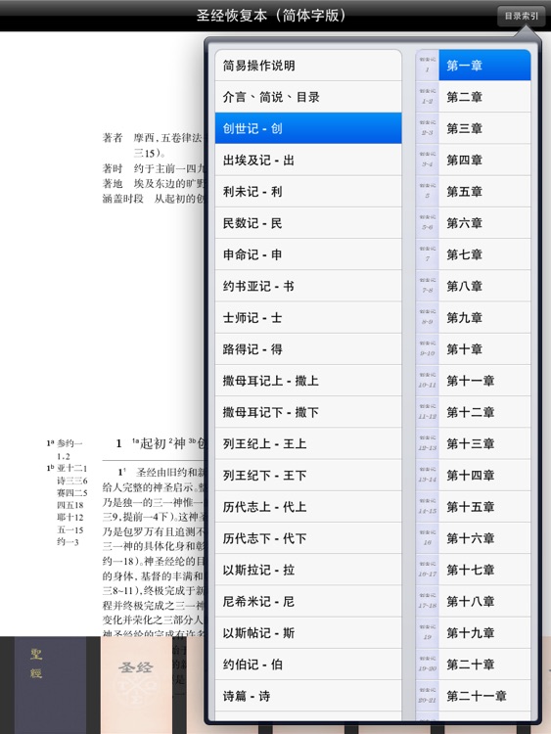Choose chapter 第十九章
551x734 pixels.
tap(484, 633)
